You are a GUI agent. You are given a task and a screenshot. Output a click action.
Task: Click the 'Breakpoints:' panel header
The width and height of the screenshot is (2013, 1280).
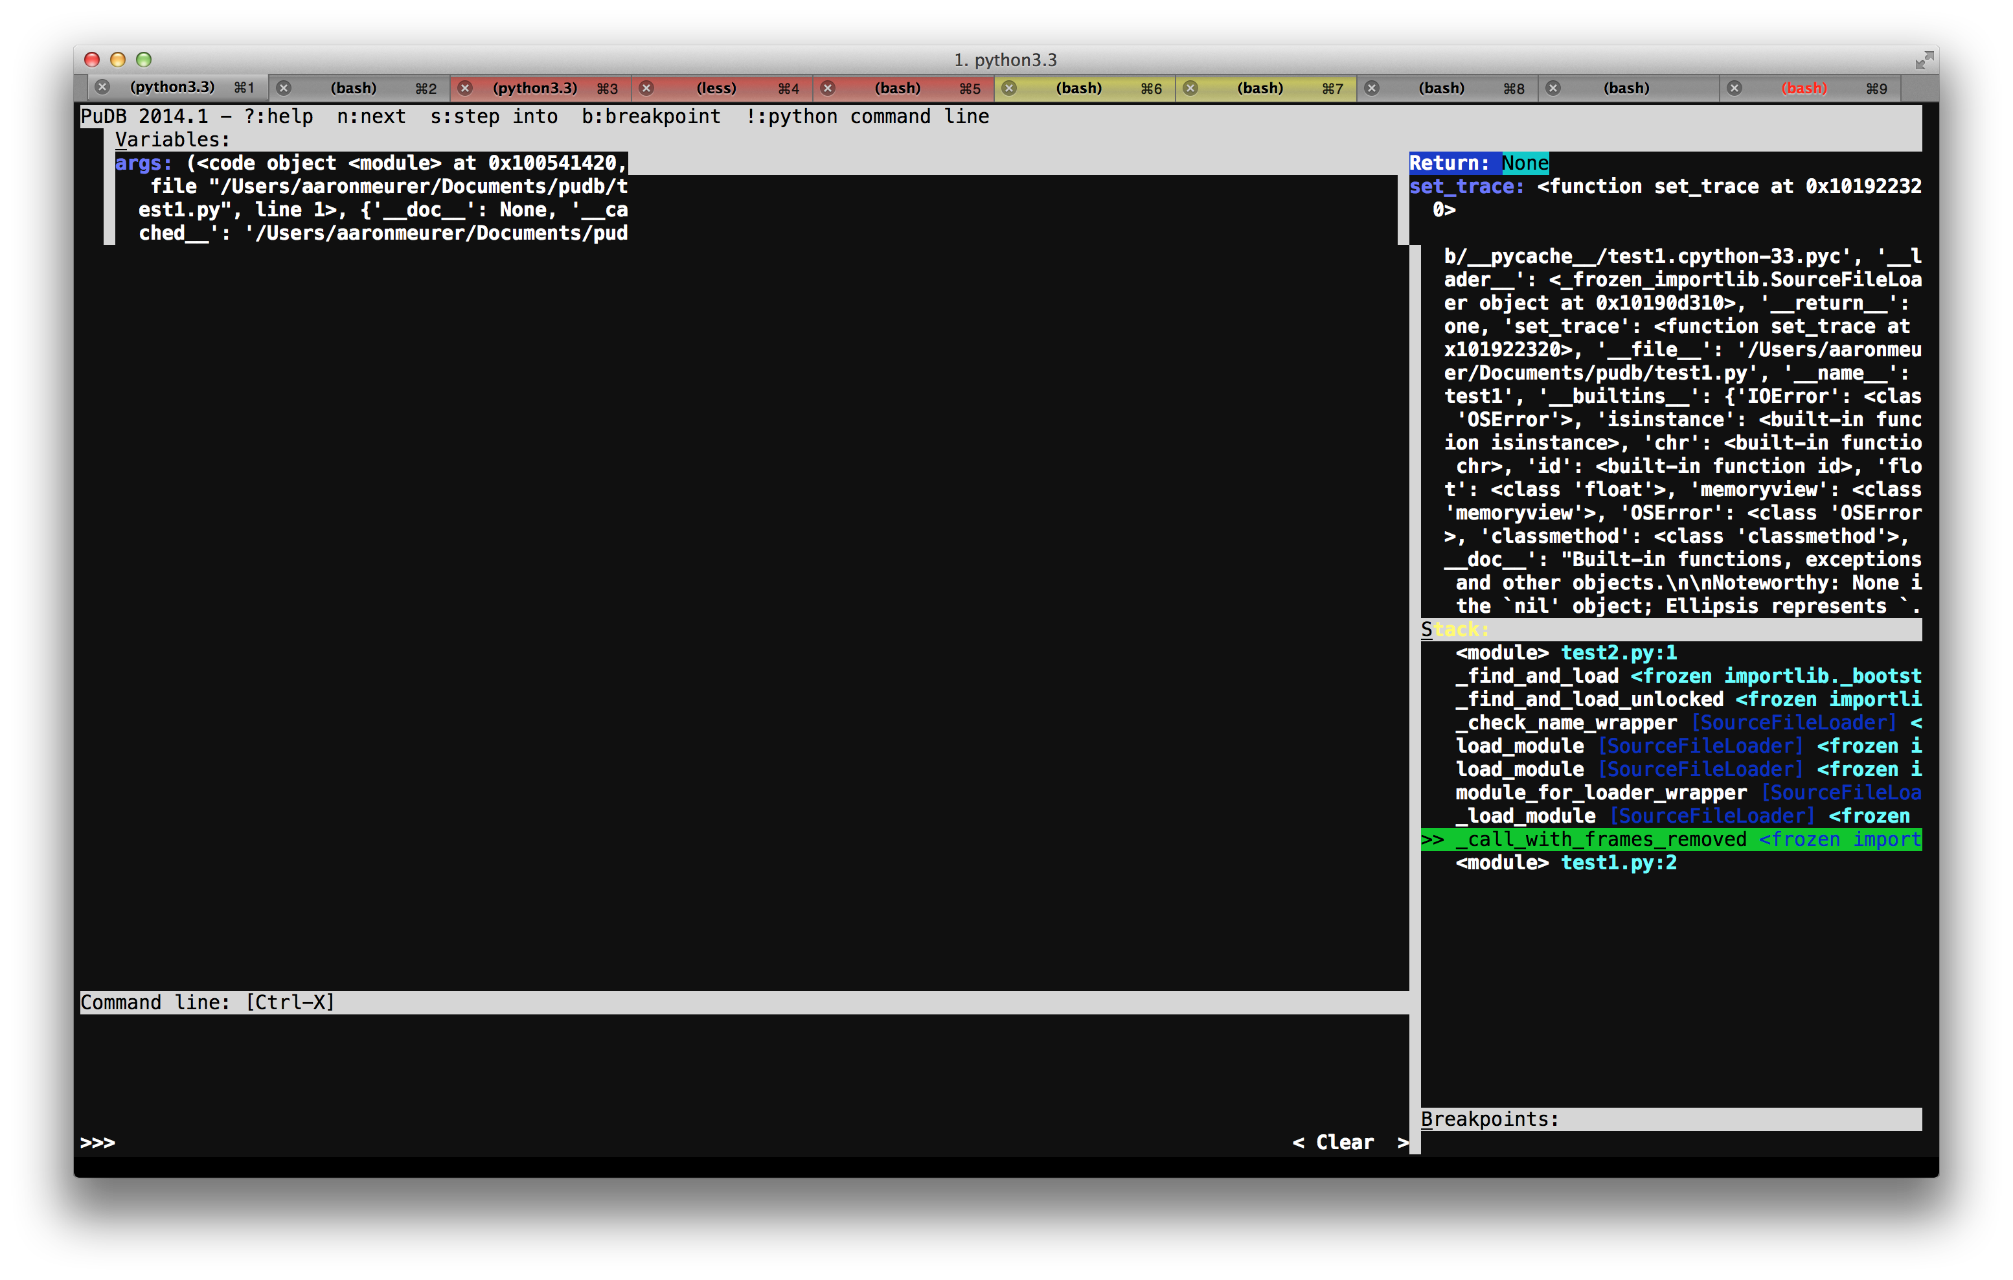point(1671,1119)
